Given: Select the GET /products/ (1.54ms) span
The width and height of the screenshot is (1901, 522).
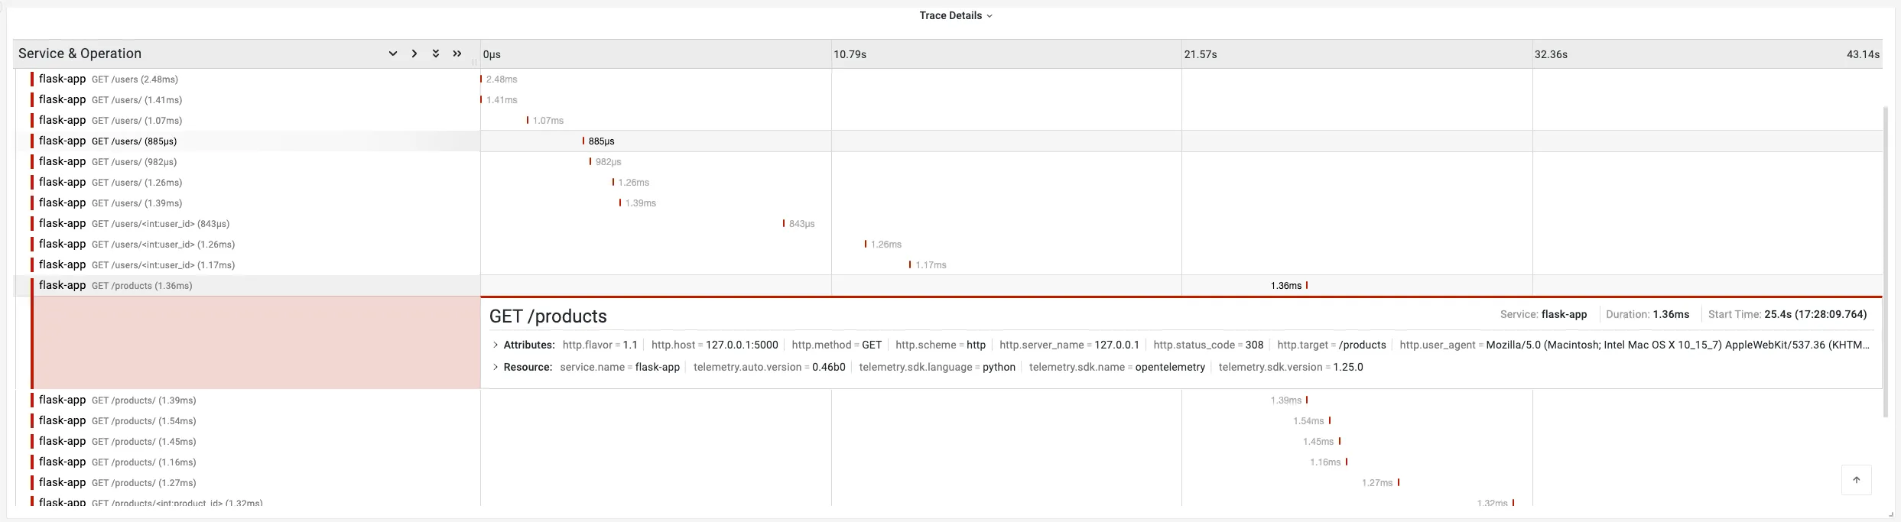Looking at the screenshot, I should point(144,421).
